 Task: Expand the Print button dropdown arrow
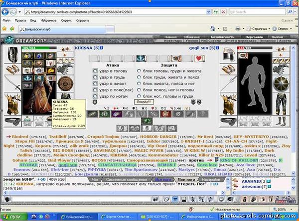pyautogui.click(x=244, y=29)
